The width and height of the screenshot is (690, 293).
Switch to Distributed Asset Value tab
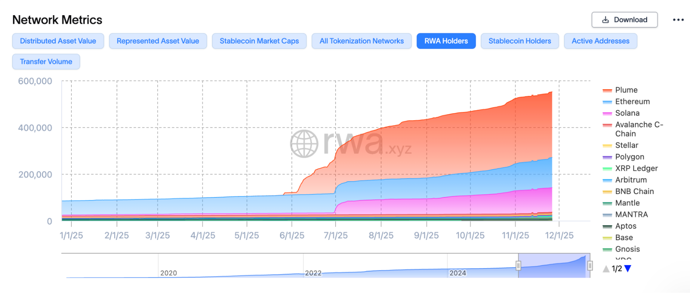(58, 41)
